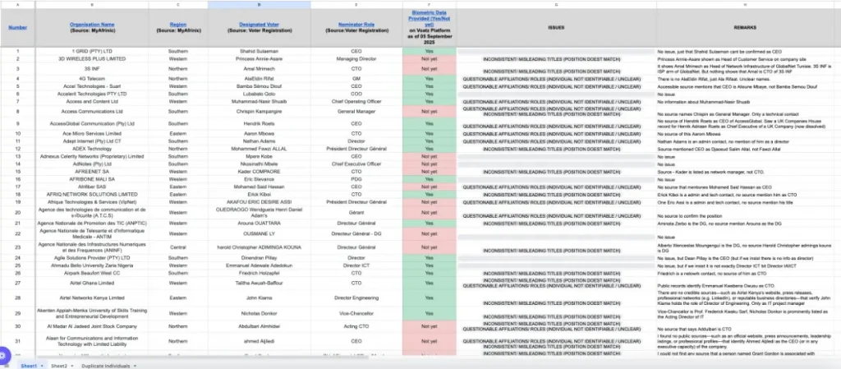
Task: Select the 4G Telecom cell
Action: click(92, 79)
